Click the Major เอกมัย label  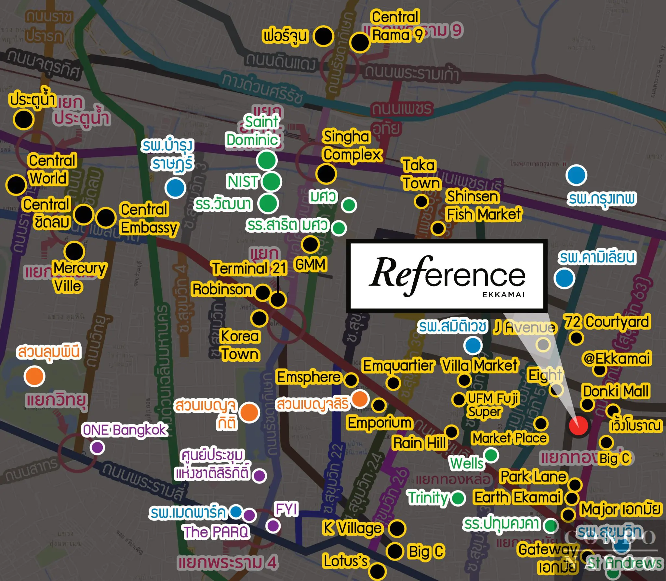tap(621, 509)
